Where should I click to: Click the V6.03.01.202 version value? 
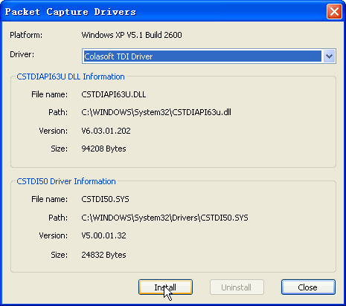point(106,131)
